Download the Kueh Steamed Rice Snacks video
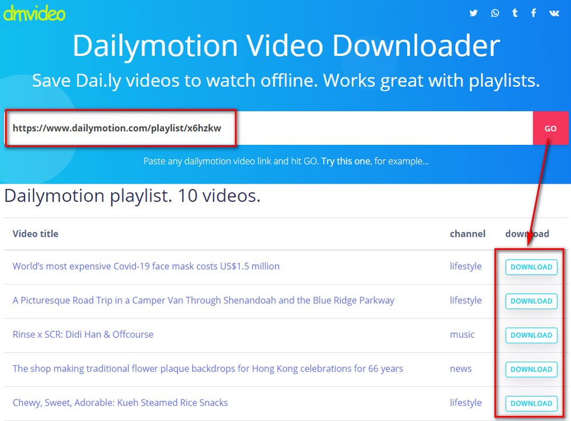 coord(531,403)
